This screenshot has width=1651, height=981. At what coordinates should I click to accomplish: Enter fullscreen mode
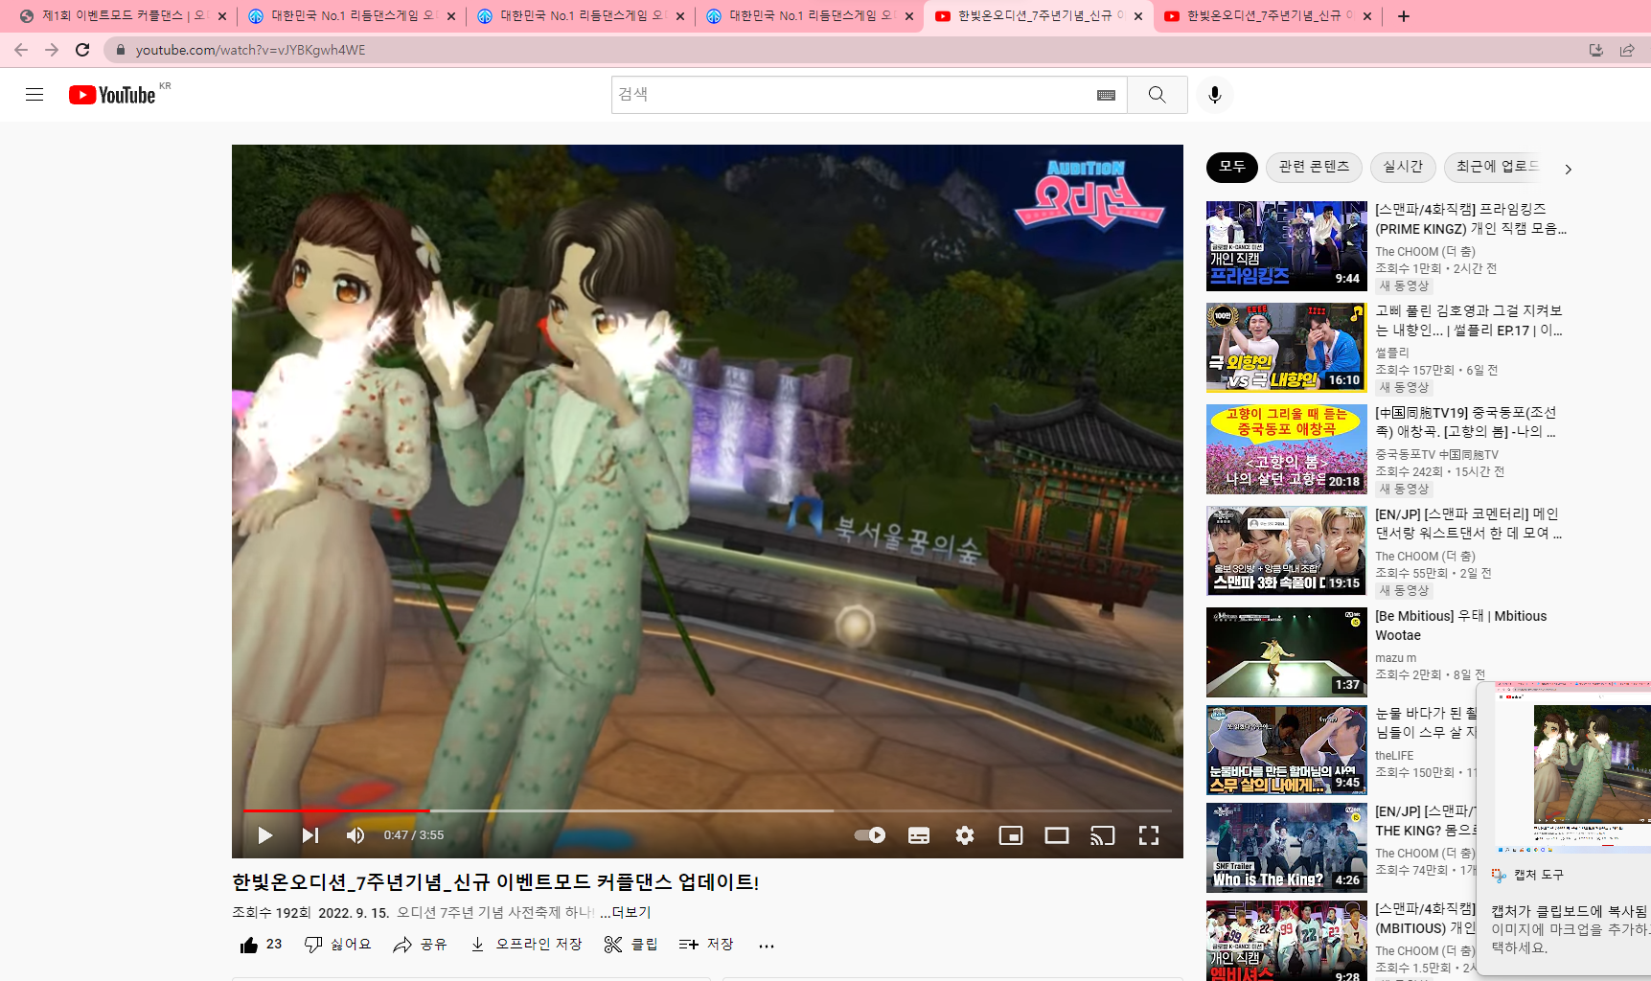click(1149, 835)
